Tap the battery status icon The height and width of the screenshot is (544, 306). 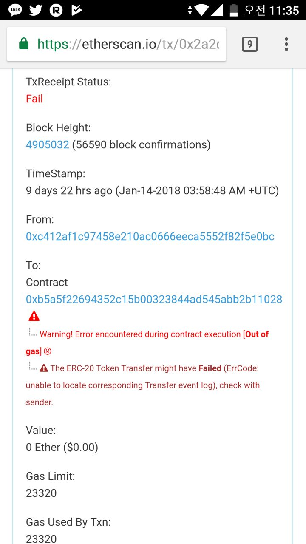(x=233, y=10)
